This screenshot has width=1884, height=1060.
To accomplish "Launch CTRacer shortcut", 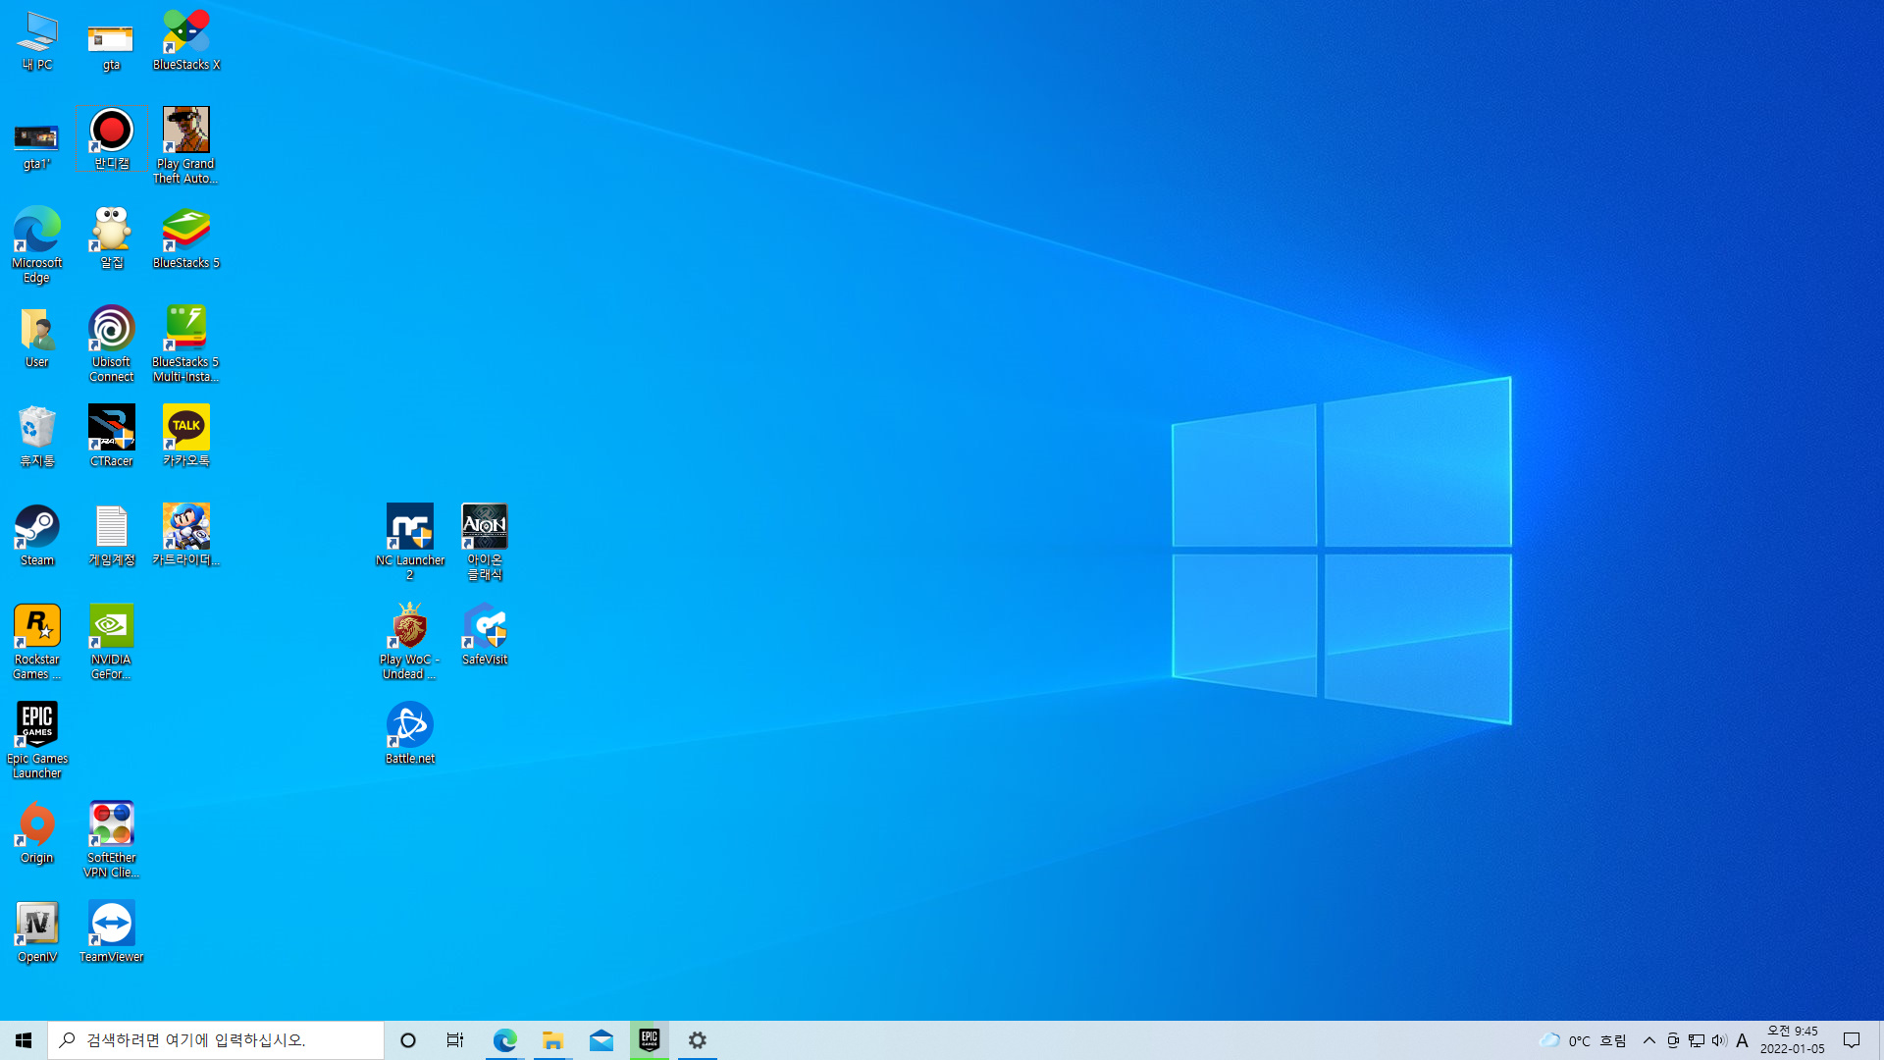I will point(111,438).
